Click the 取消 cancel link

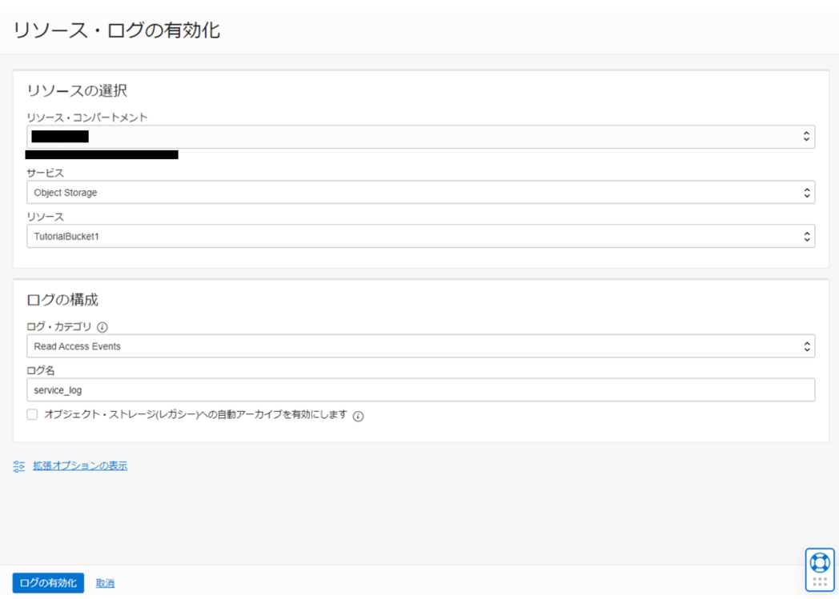(104, 582)
